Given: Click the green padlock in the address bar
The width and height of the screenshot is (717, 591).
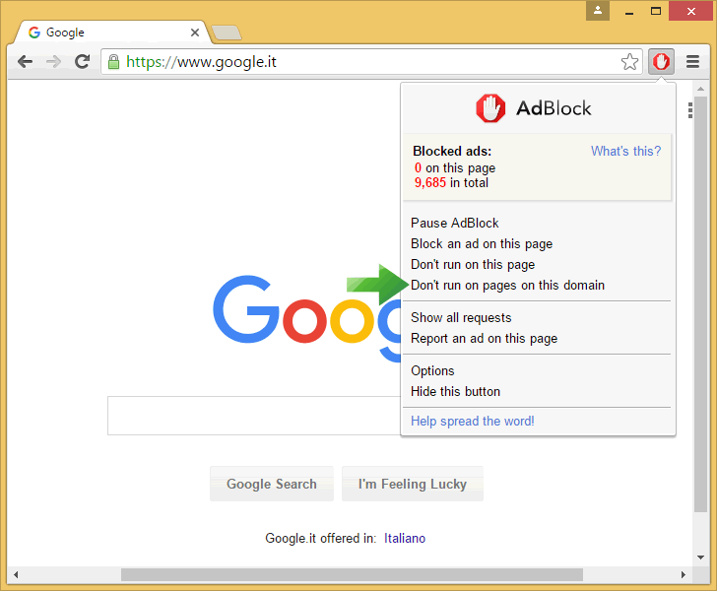Looking at the screenshot, I should [x=113, y=62].
